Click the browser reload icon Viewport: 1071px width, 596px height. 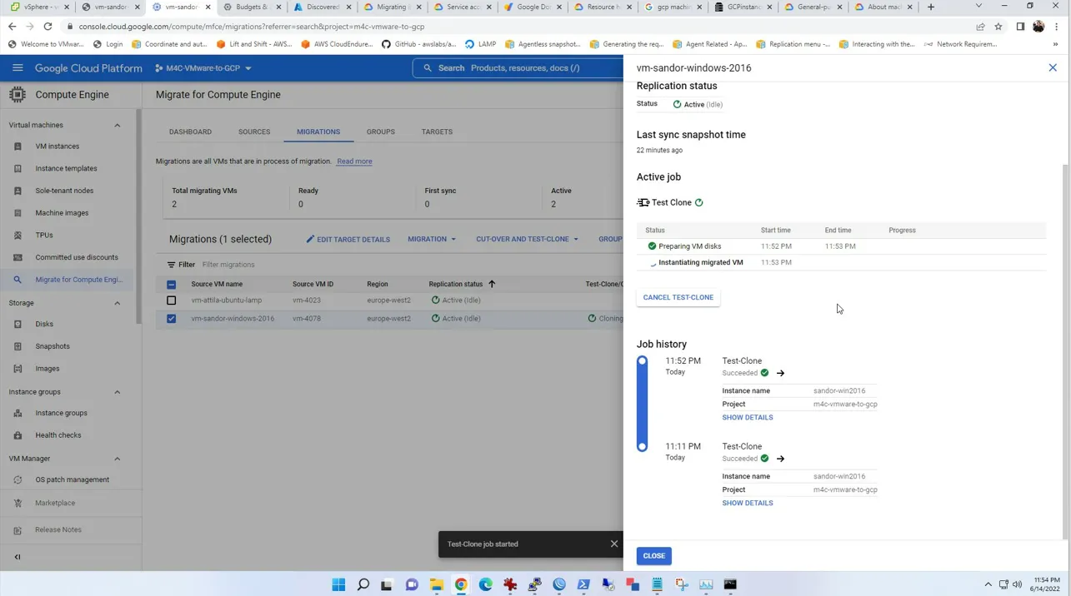pos(48,27)
